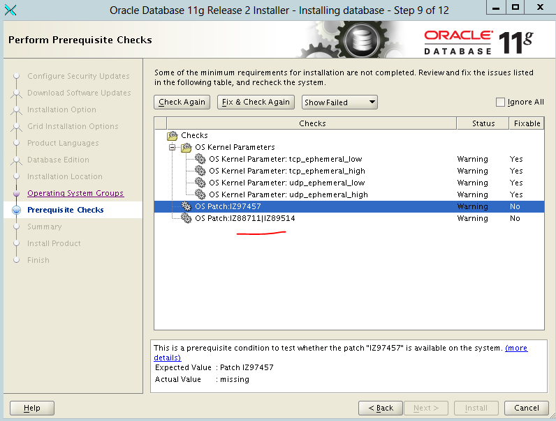
Task: Select OS Kernel Parameter: udp_ephemeral_low row
Action: point(349,183)
